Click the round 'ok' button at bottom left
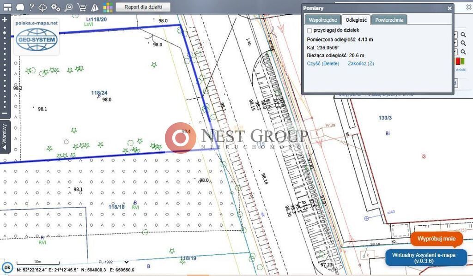The width and height of the screenshot is (473, 276). coord(7,267)
